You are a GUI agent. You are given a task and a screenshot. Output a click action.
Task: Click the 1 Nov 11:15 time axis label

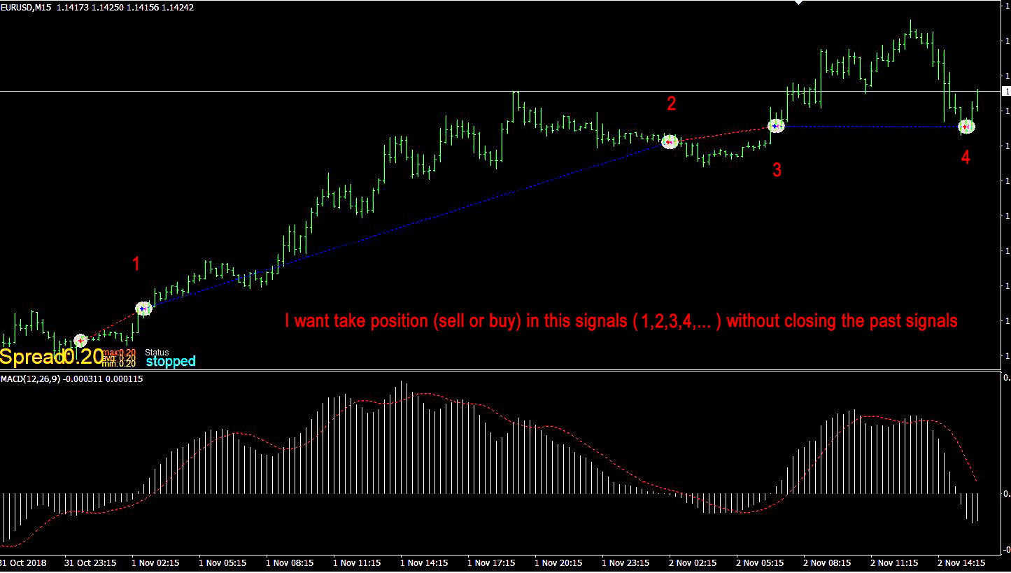[x=357, y=563]
